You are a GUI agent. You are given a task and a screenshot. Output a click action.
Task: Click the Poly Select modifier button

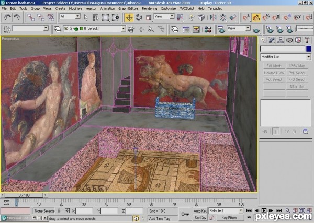(297, 73)
